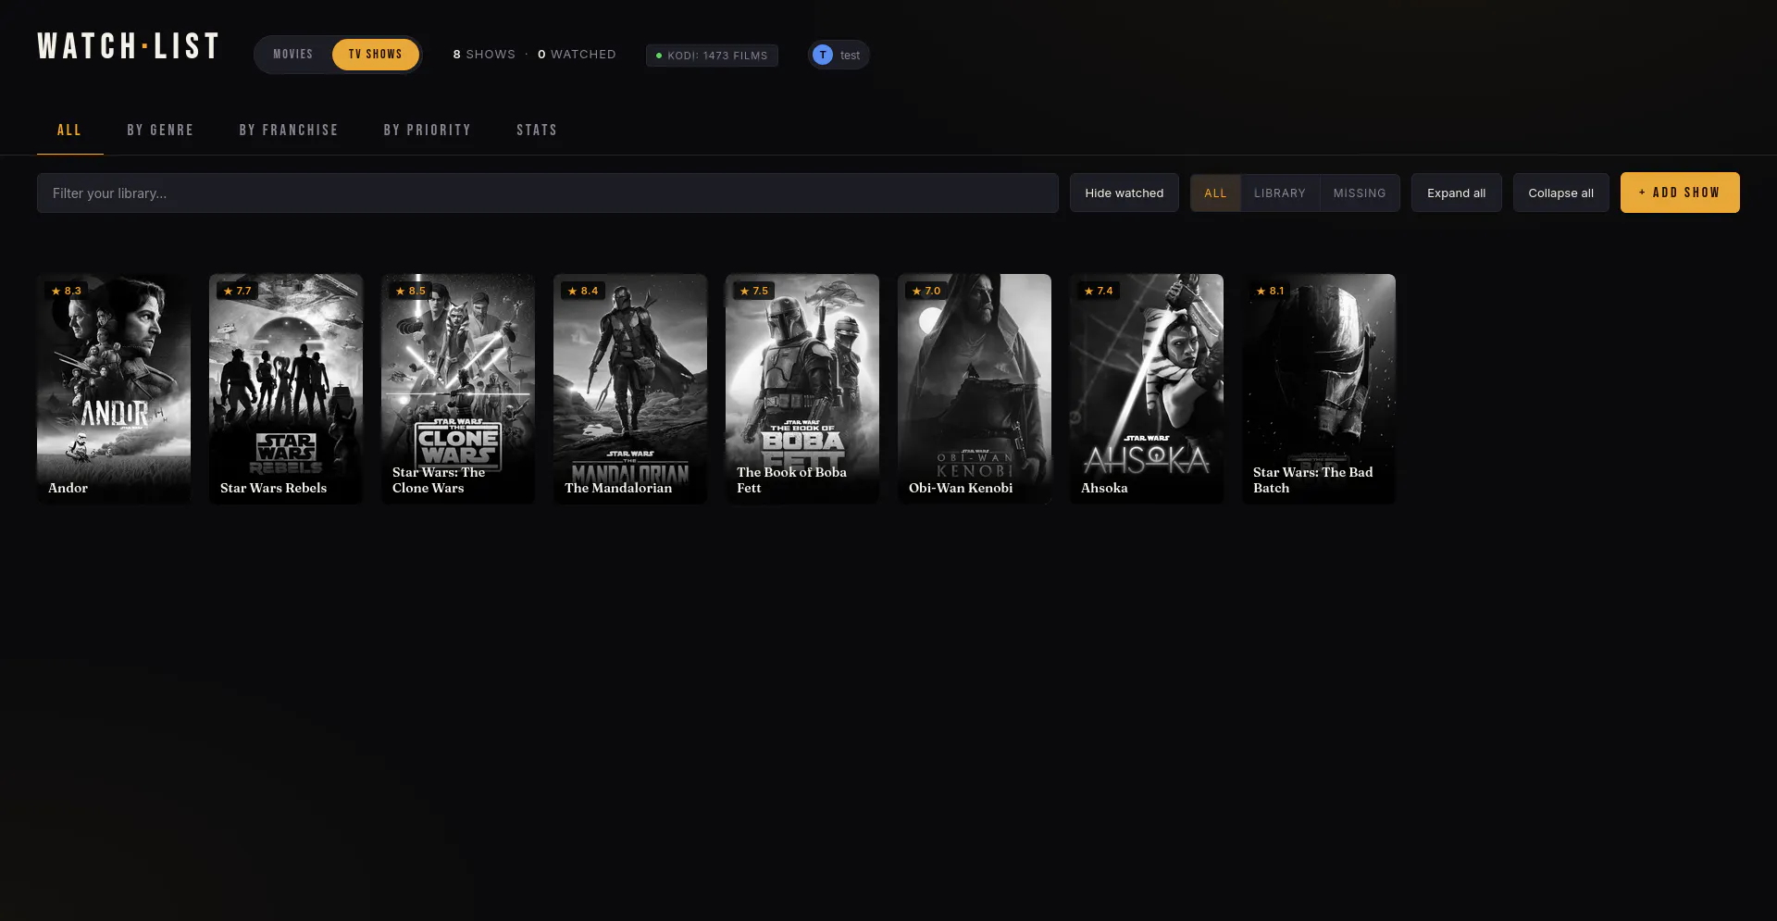Open the Obi-Wan Kenobi poster card

coord(975,389)
